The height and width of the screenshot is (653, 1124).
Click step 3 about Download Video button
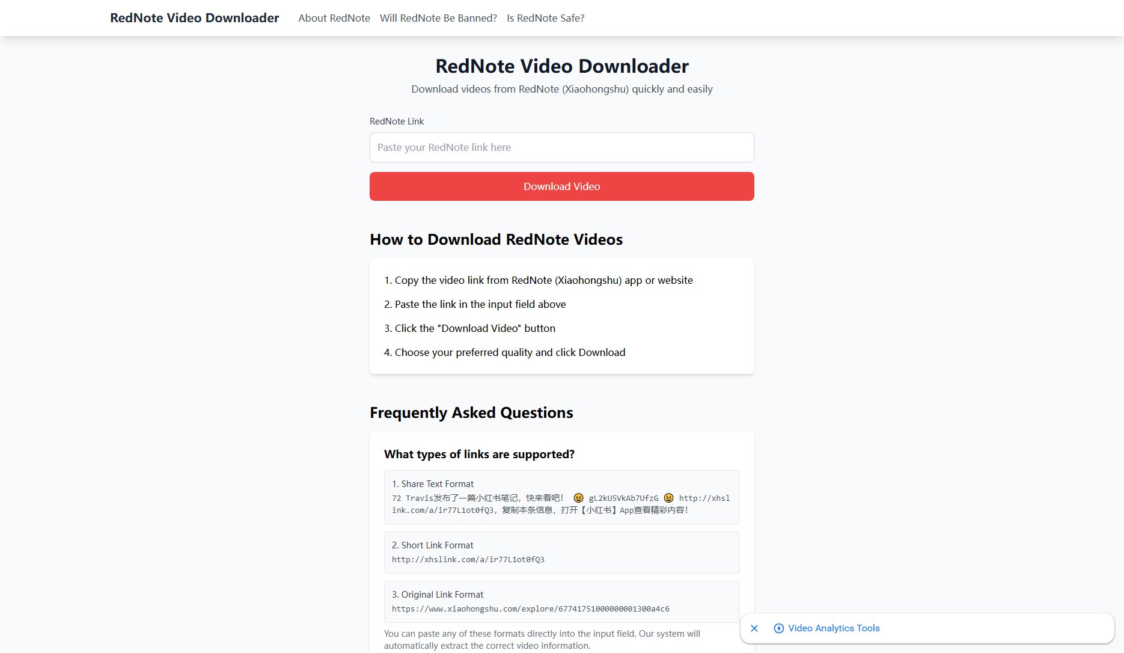point(469,328)
